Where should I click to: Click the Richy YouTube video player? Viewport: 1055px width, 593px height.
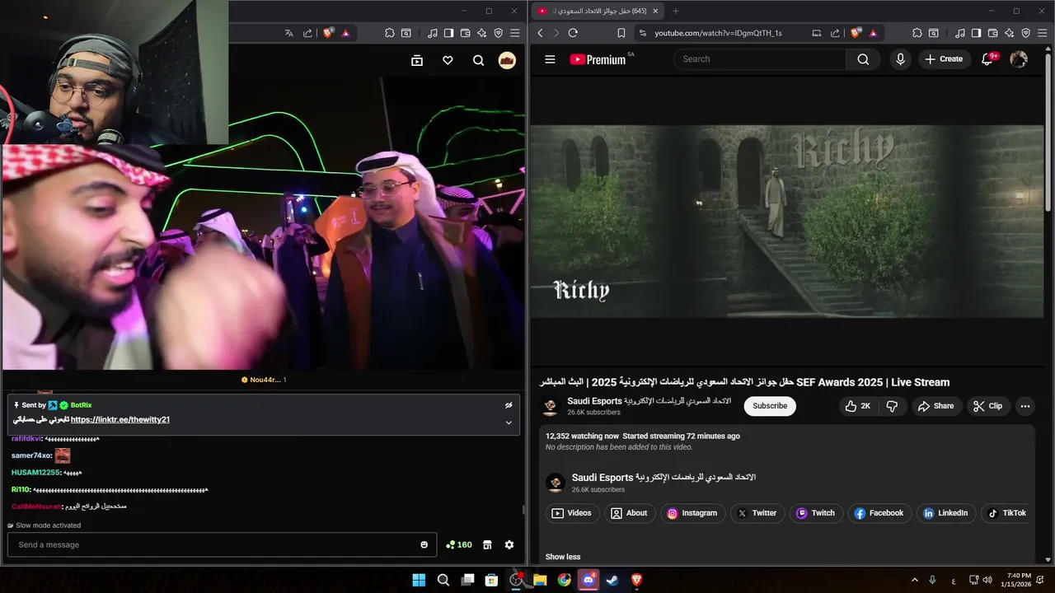pyautogui.click(x=787, y=222)
